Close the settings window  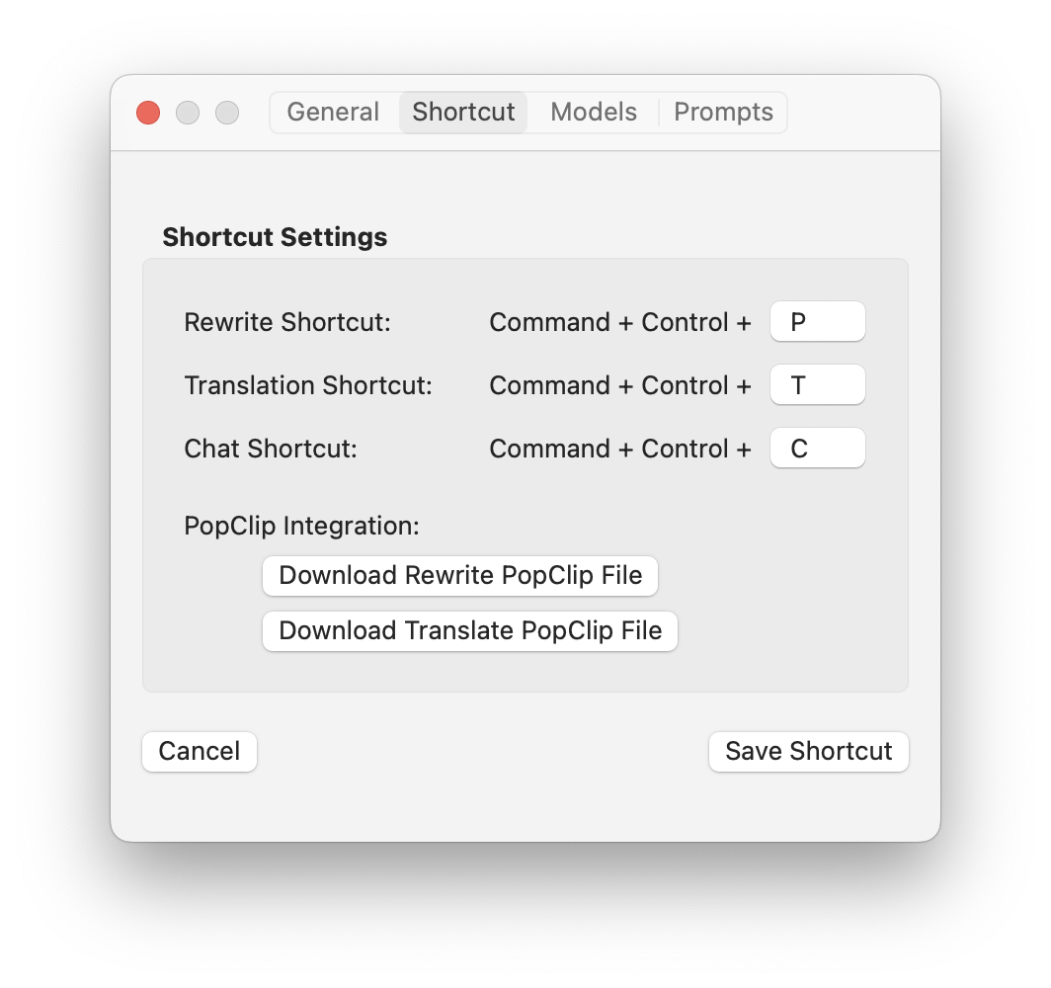click(x=148, y=113)
